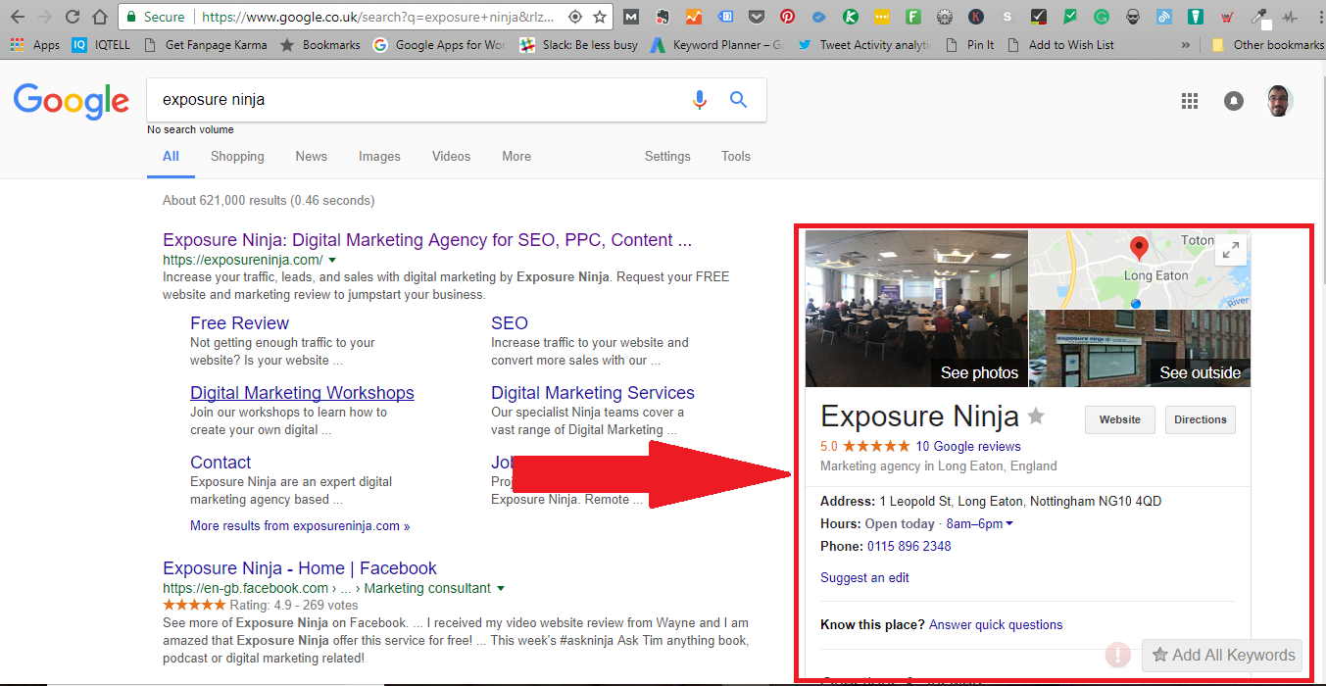Click the green F Feedly extension icon
The image size is (1326, 686).
point(912,17)
